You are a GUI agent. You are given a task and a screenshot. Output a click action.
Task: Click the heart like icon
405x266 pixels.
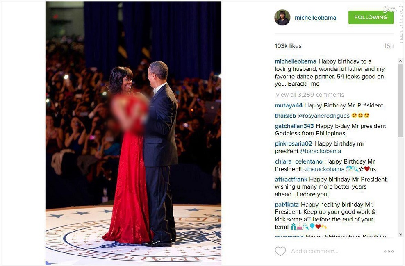[x=280, y=251]
